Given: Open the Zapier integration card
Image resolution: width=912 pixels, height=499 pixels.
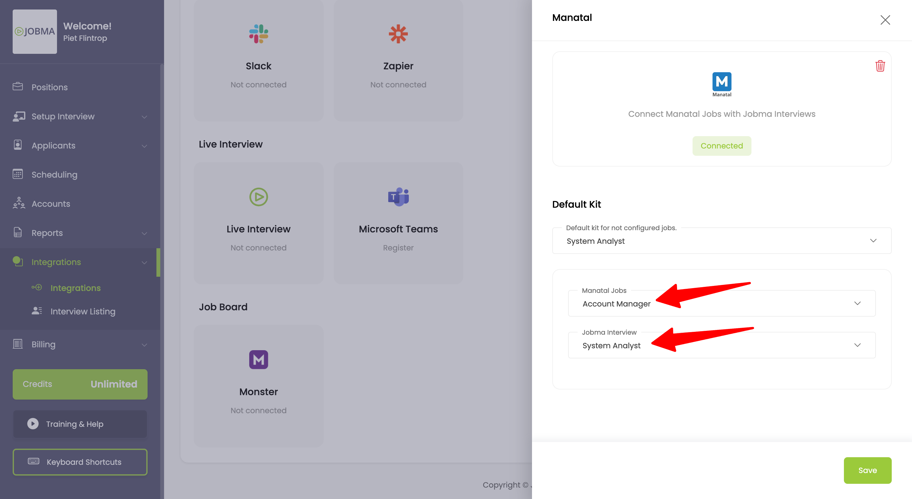Looking at the screenshot, I should 398,60.
